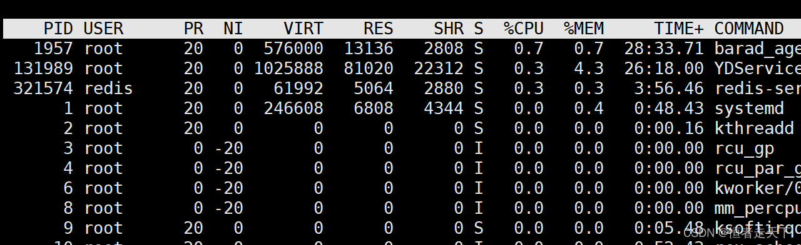Click PID 2 of kthreadd
801x245 pixels.
(x=68, y=128)
